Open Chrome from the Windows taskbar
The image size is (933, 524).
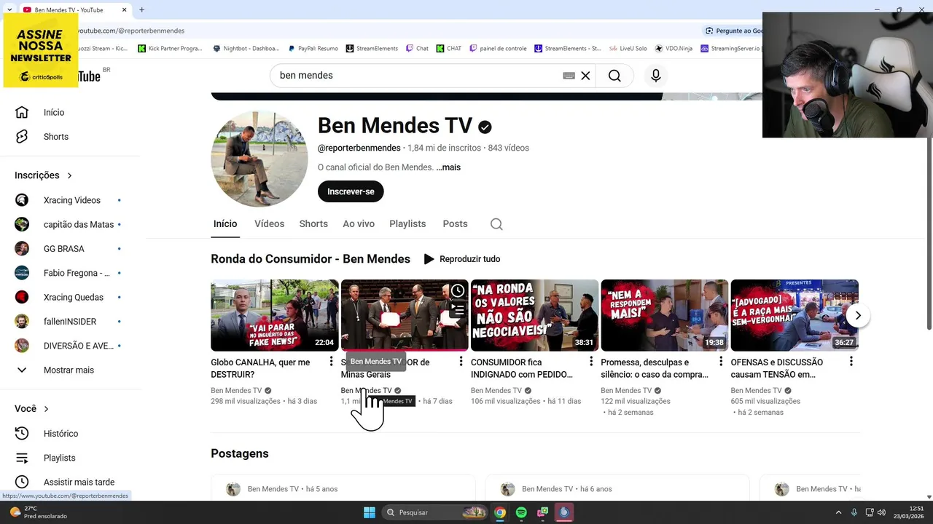tap(500, 512)
